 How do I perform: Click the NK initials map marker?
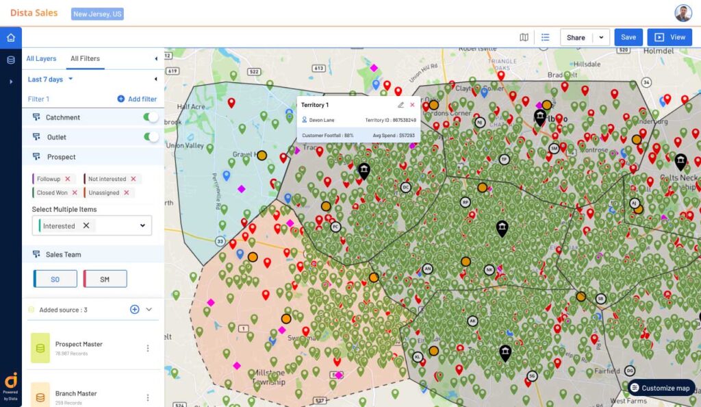tap(489, 270)
